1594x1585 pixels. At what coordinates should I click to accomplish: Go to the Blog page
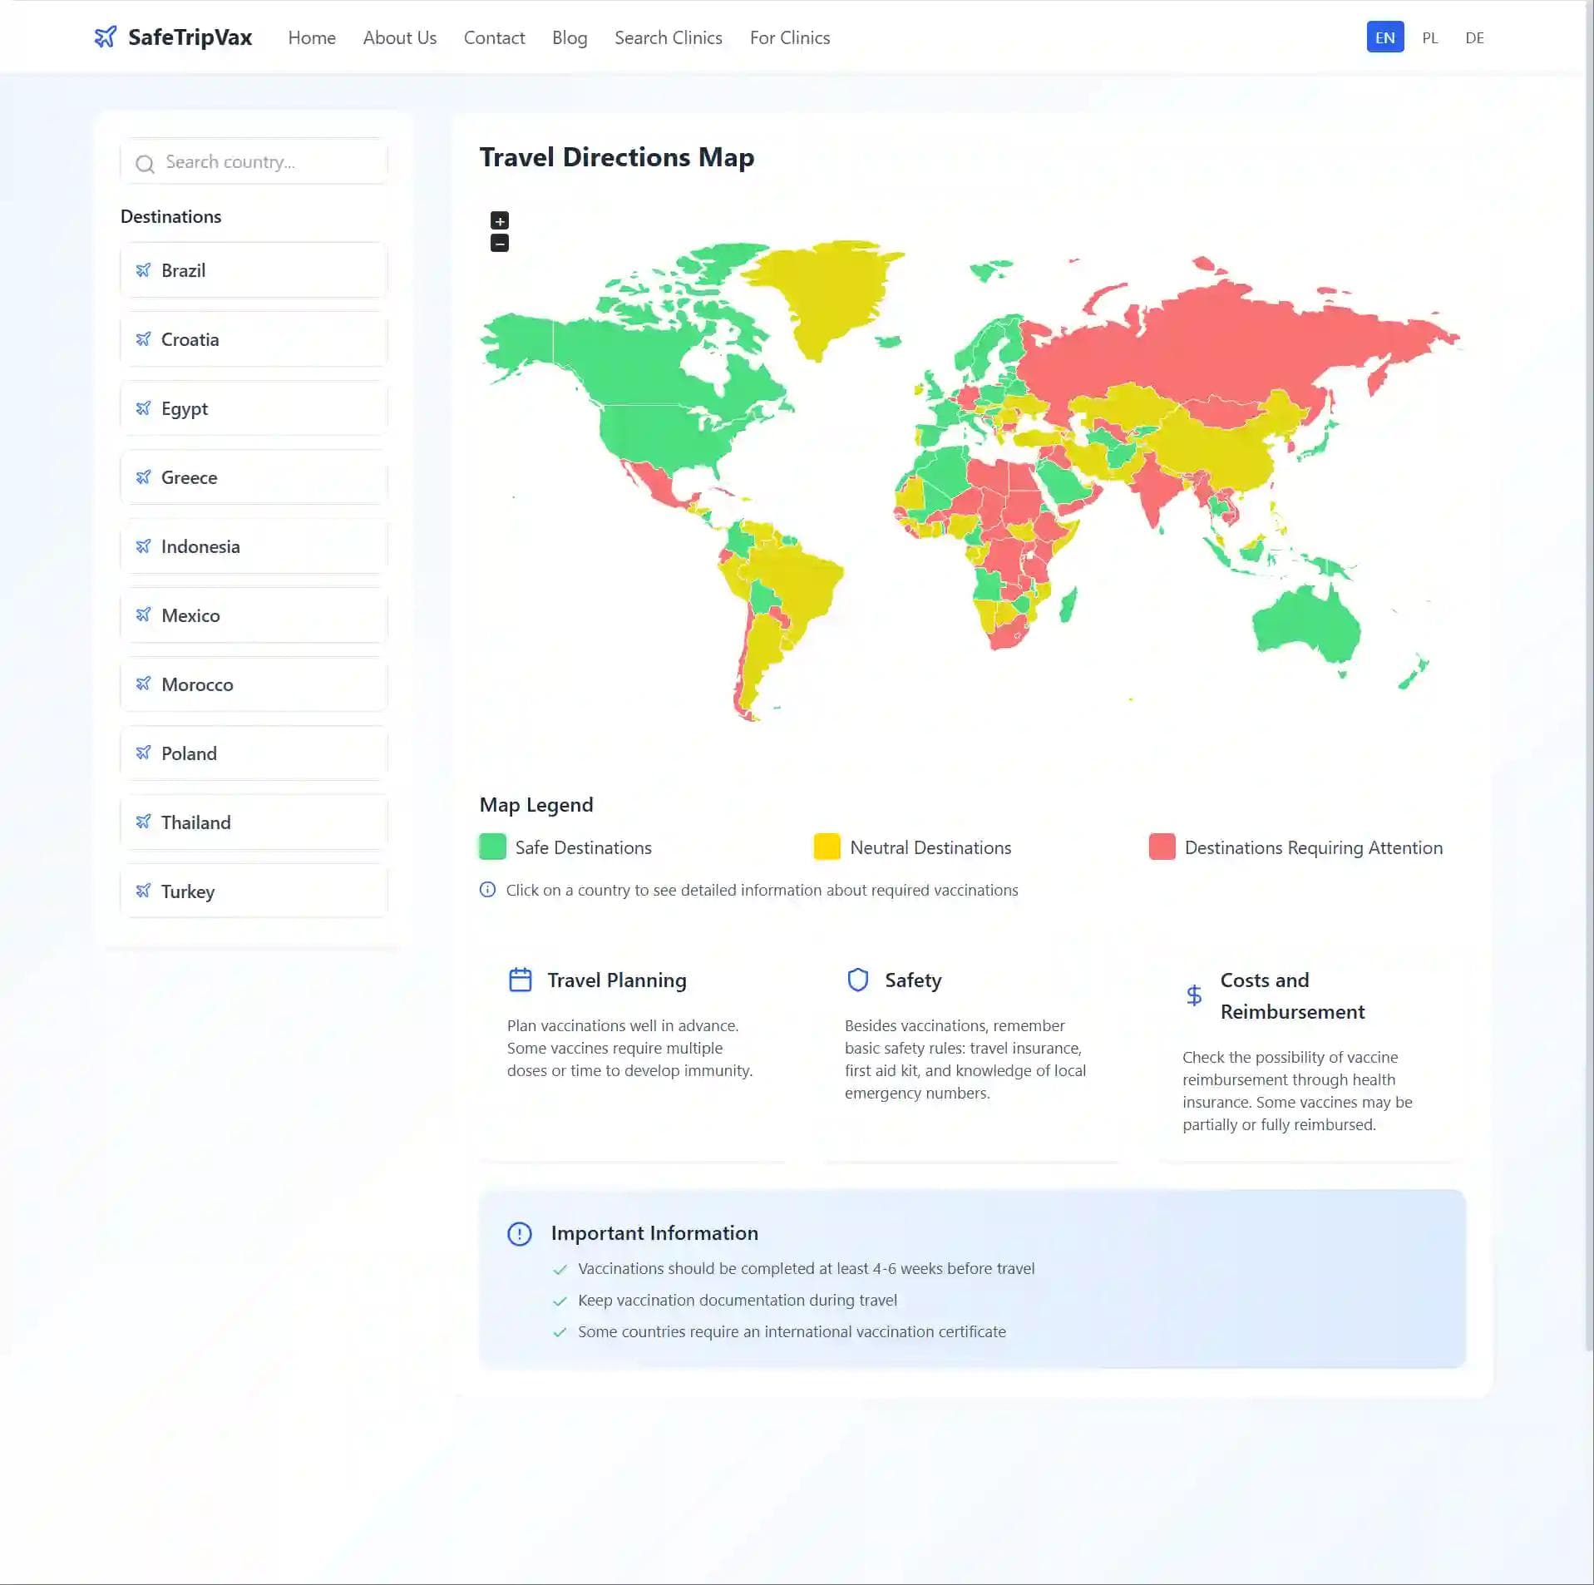pos(570,38)
